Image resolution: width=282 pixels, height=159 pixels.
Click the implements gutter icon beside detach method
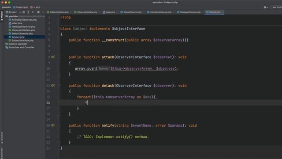(x=53, y=85)
